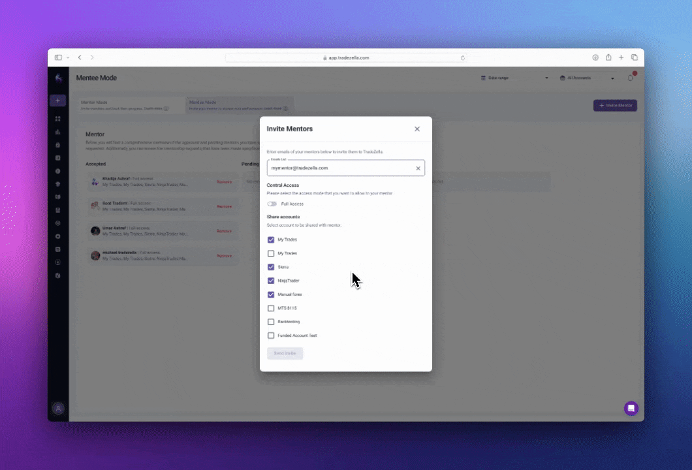
Task: Click the notification bell icon
Action: click(x=631, y=78)
